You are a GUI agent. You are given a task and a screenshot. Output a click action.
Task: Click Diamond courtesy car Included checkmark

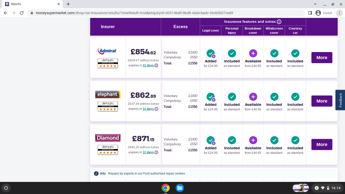[x=295, y=140]
